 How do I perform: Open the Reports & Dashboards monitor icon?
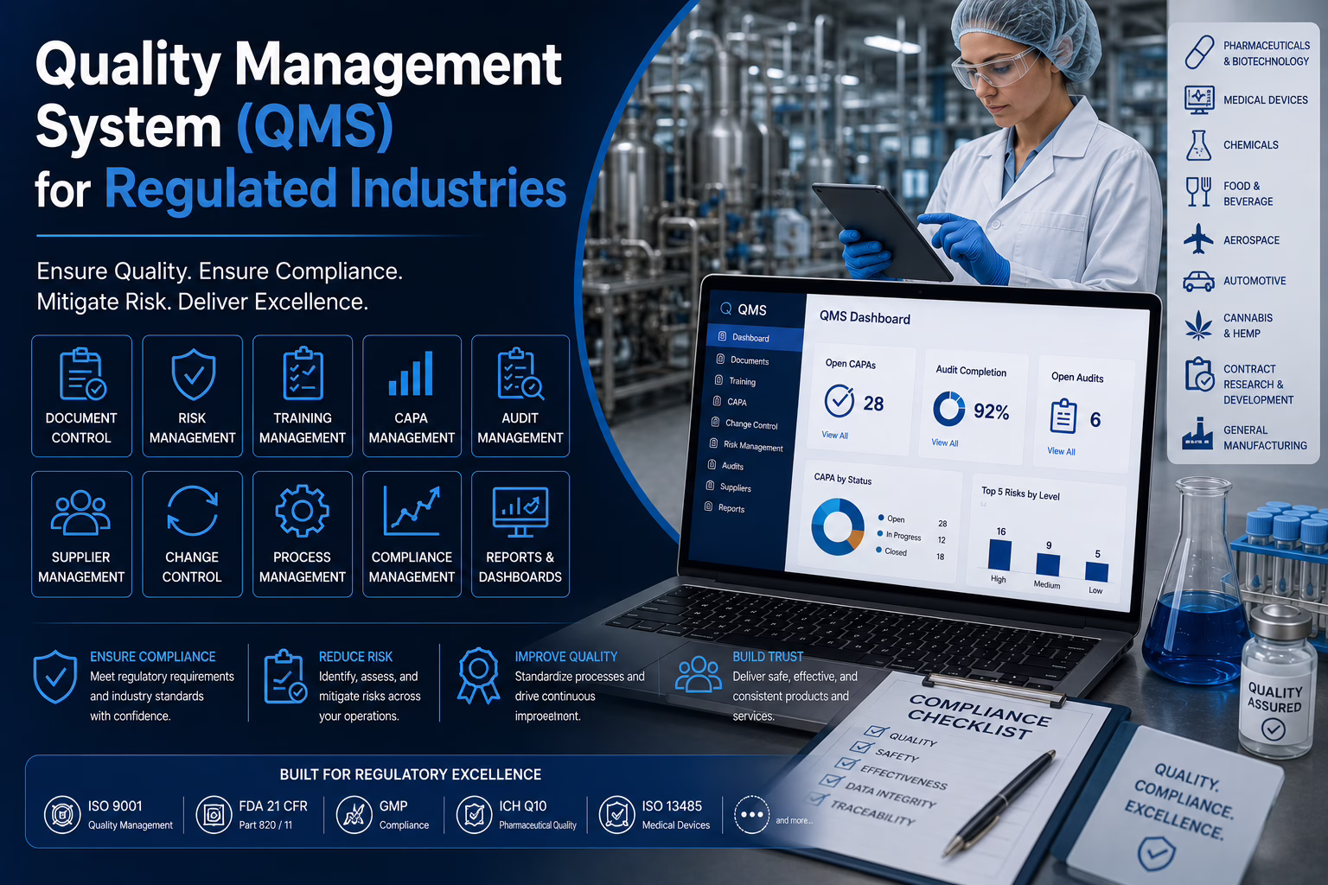coord(520,512)
